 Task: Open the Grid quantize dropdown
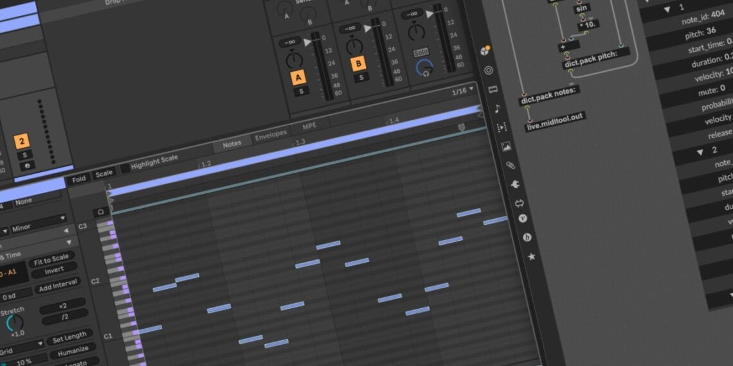tap(21, 349)
